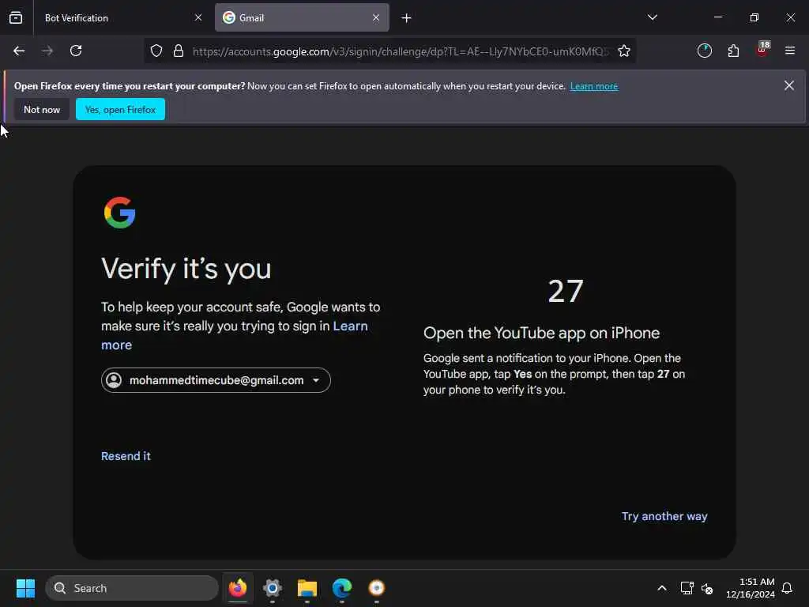Click Yes, open Firefox button
The image size is (809, 607).
point(120,109)
